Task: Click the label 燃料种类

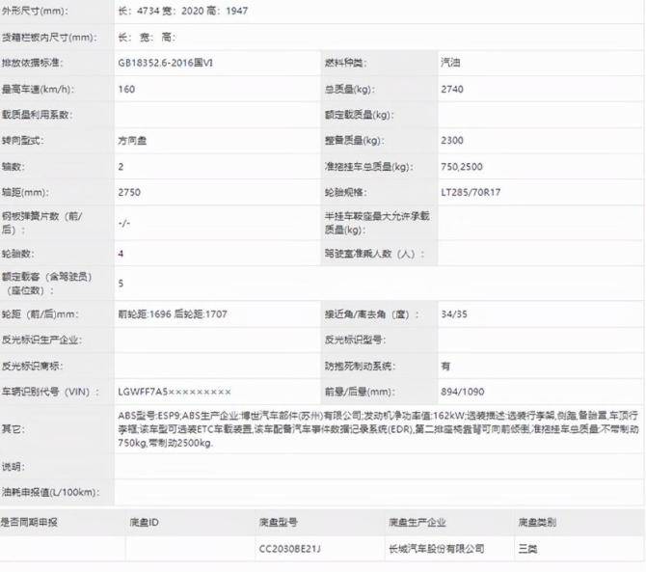Action: pos(346,63)
